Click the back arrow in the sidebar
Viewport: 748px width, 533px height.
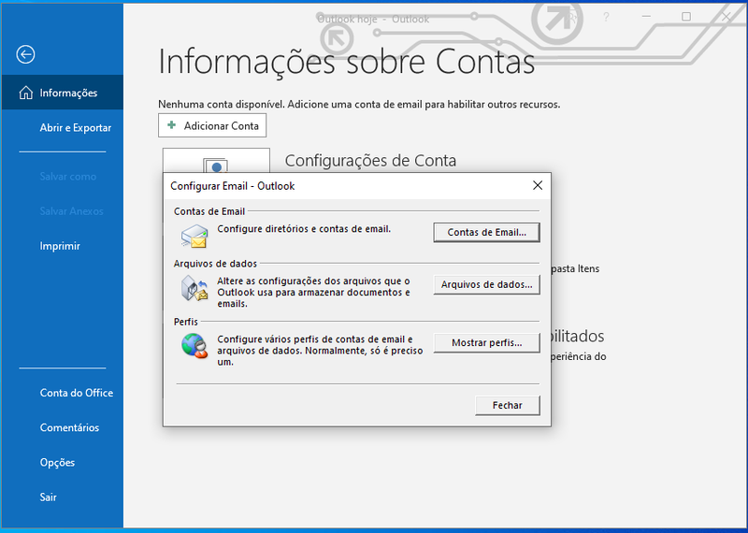tap(25, 55)
